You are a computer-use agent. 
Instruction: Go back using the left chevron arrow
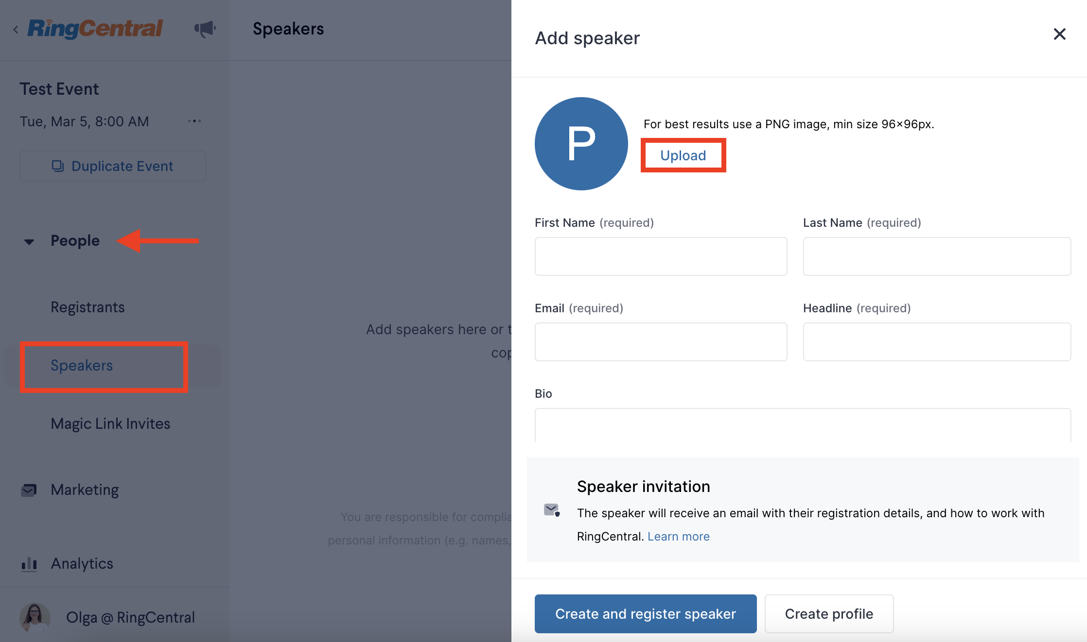click(x=16, y=30)
